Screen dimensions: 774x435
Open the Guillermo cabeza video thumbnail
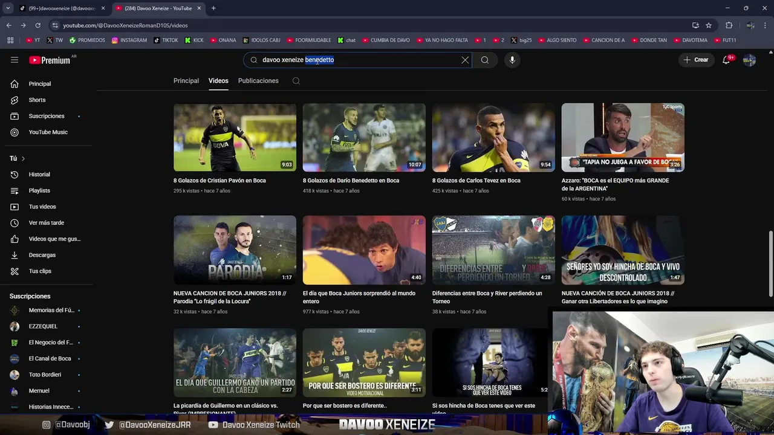coord(235,362)
